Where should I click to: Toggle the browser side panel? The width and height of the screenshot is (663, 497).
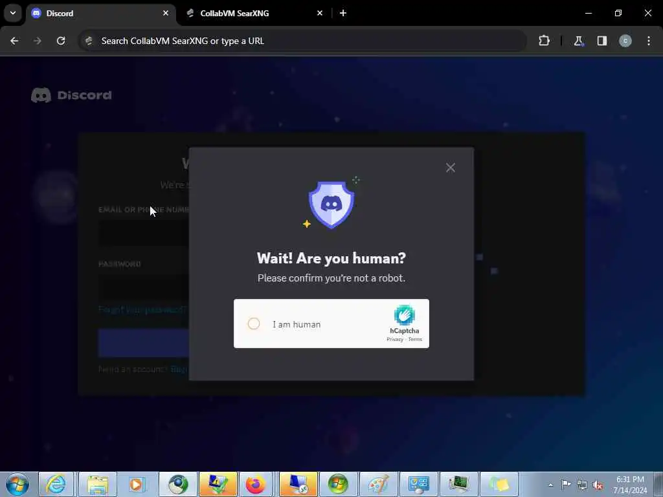coord(602,41)
